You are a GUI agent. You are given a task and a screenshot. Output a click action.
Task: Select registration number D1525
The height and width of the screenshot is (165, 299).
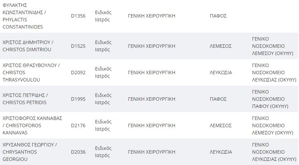[78, 46]
